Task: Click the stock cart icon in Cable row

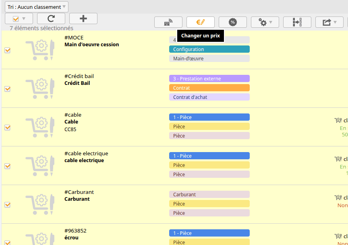Action: tap(338, 120)
